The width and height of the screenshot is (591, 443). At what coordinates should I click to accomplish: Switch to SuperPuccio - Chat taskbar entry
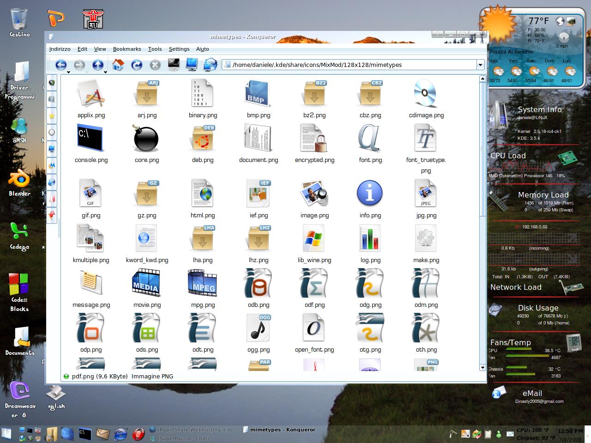pos(179,438)
